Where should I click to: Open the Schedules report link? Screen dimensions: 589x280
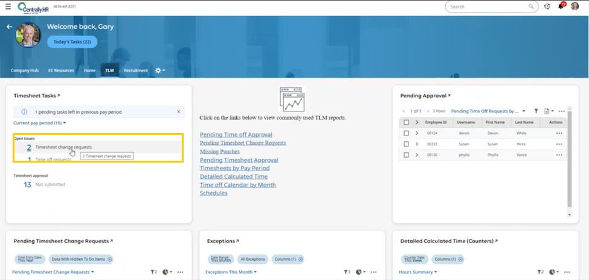point(213,193)
